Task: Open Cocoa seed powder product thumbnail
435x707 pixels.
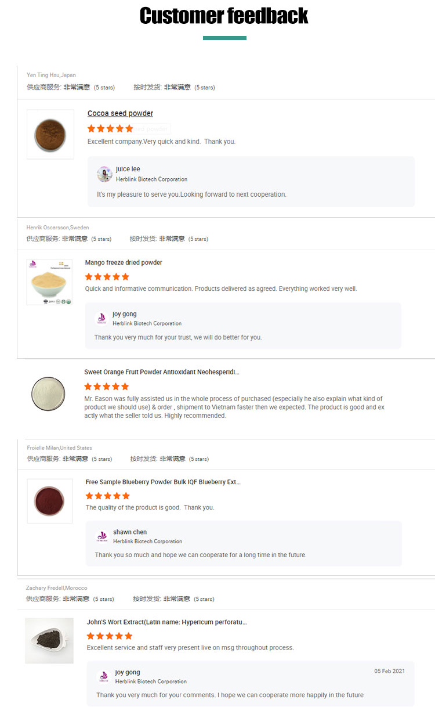Action: click(50, 134)
